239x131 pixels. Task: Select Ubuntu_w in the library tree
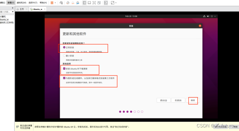pos(4,20)
